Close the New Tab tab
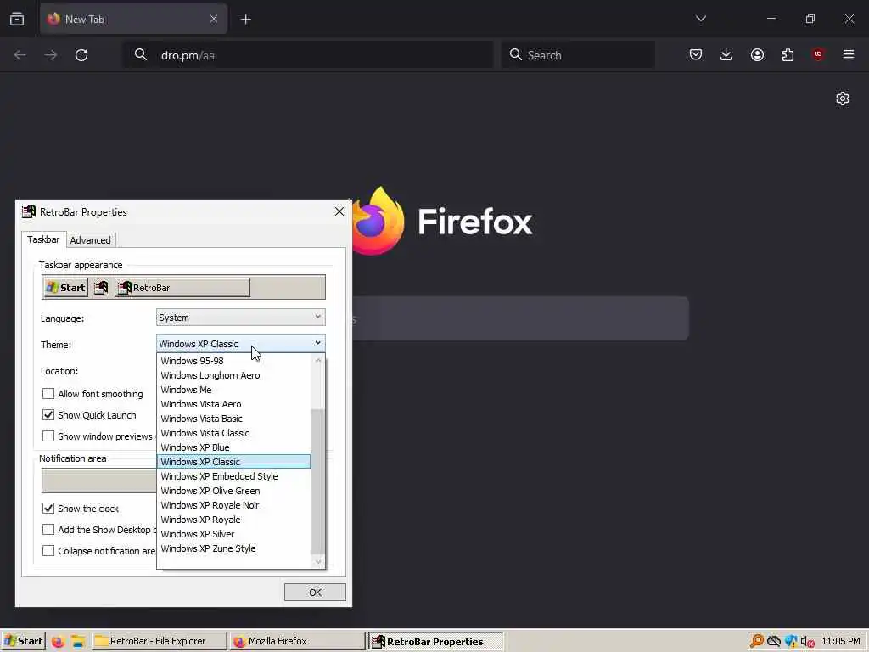 click(214, 19)
